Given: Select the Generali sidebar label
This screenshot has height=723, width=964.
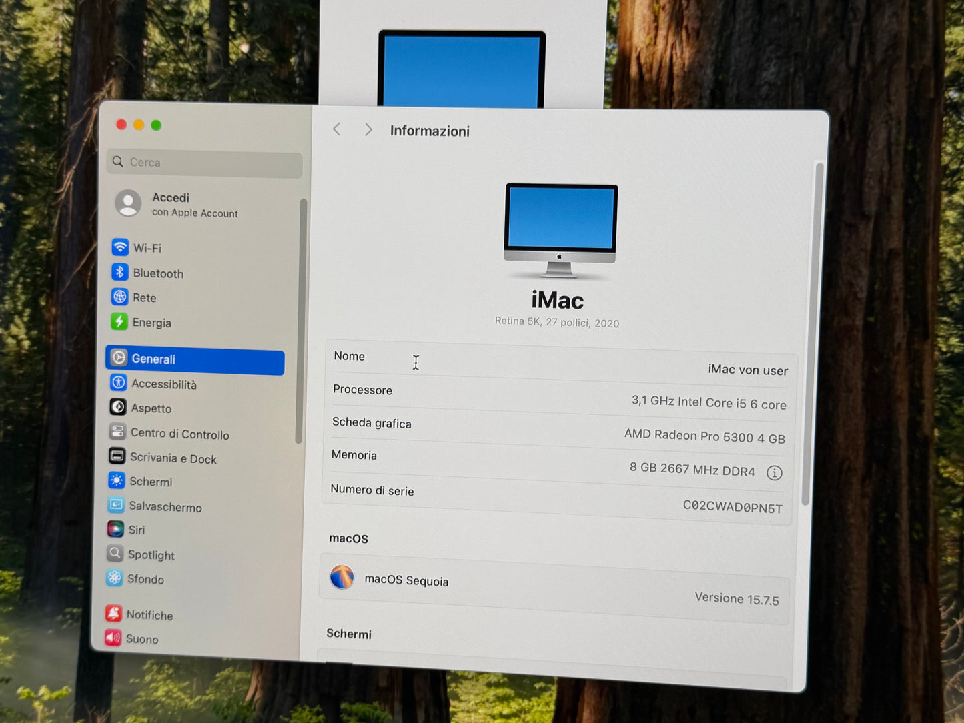Looking at the screenshot, I should point(153,359).
